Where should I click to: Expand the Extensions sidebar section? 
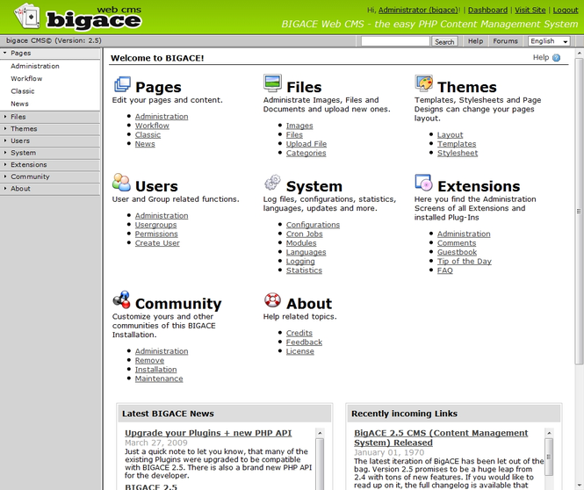[x=50, y=164]
